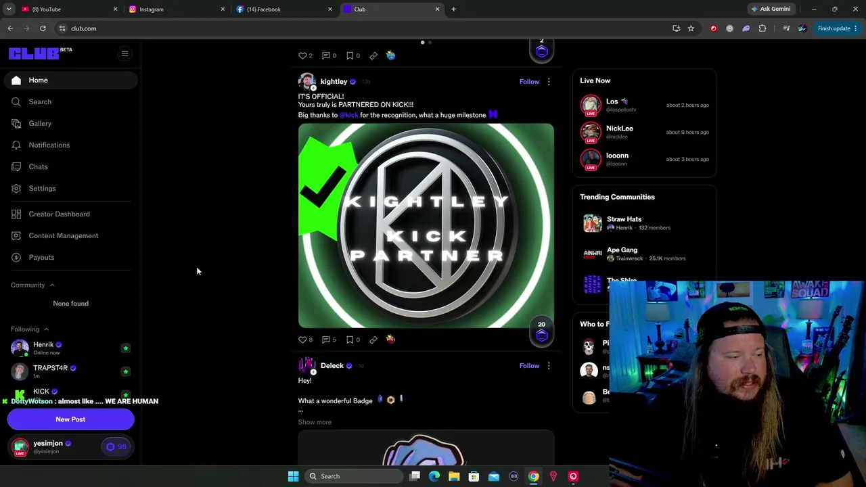866x487 pixels.
Task: Go to Home in the sidebar
Action: (x=70, y=80)
